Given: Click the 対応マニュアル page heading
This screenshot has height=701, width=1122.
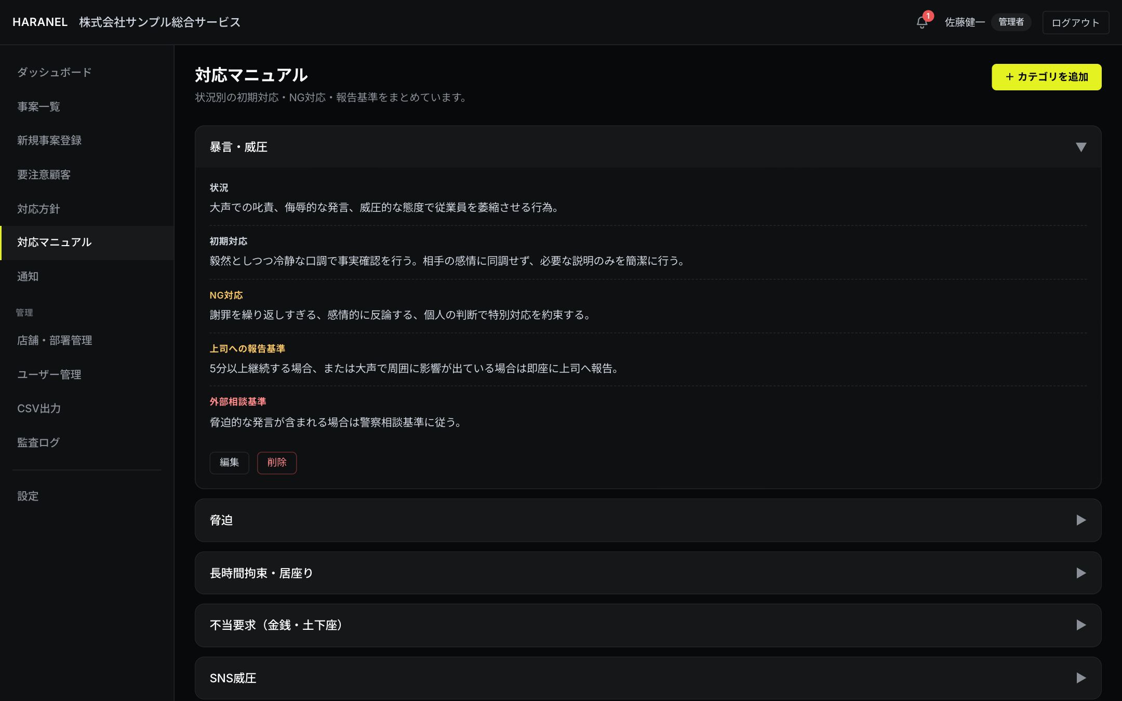Looking at the screenshot, I should click(x=251, y=75).
